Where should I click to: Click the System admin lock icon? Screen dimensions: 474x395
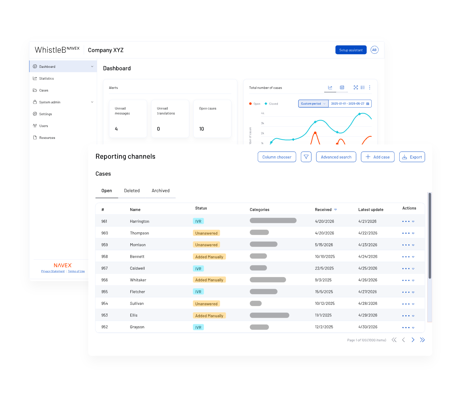click(35, 102)
